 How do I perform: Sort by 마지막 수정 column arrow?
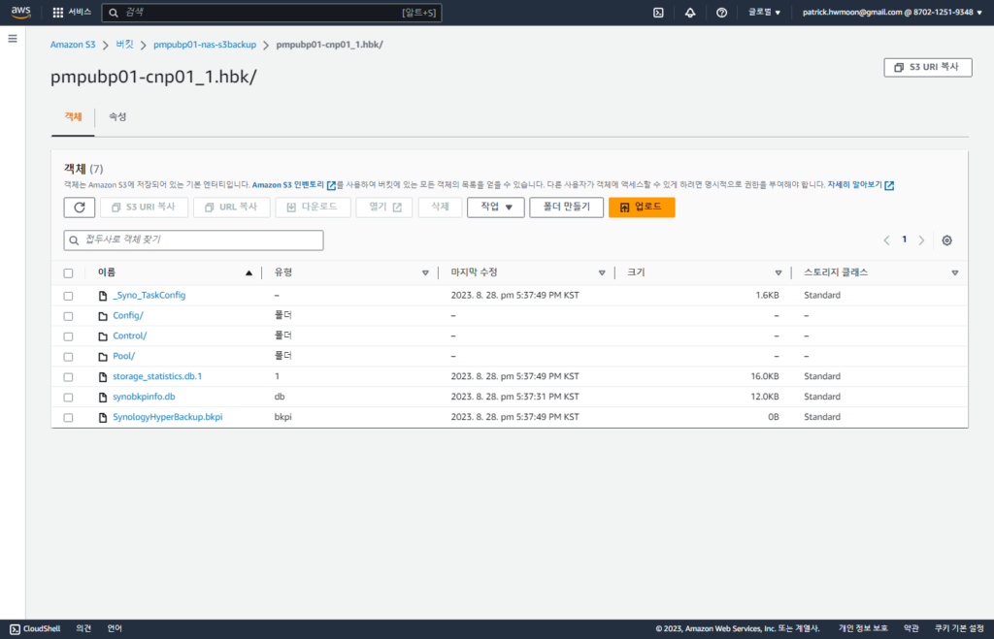[602, 272]
